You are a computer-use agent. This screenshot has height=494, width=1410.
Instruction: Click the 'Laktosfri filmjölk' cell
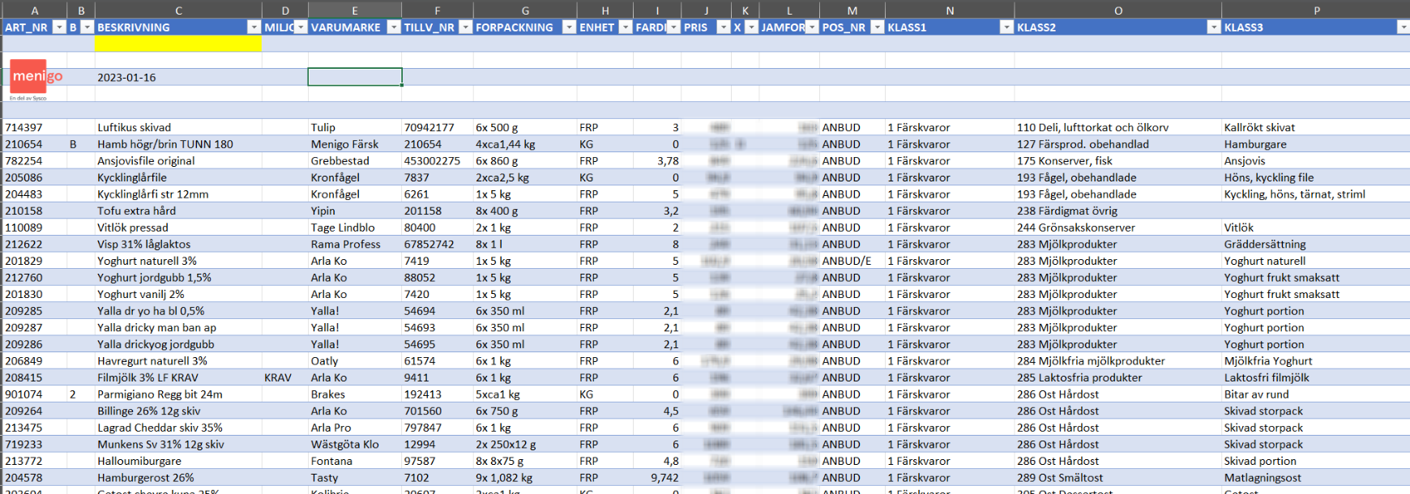[x=1316, y=377]
